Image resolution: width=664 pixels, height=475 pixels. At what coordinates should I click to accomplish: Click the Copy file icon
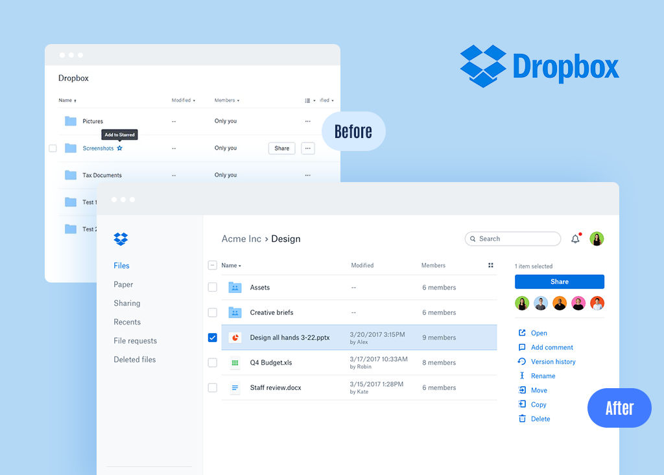click(x=522, y=404)
